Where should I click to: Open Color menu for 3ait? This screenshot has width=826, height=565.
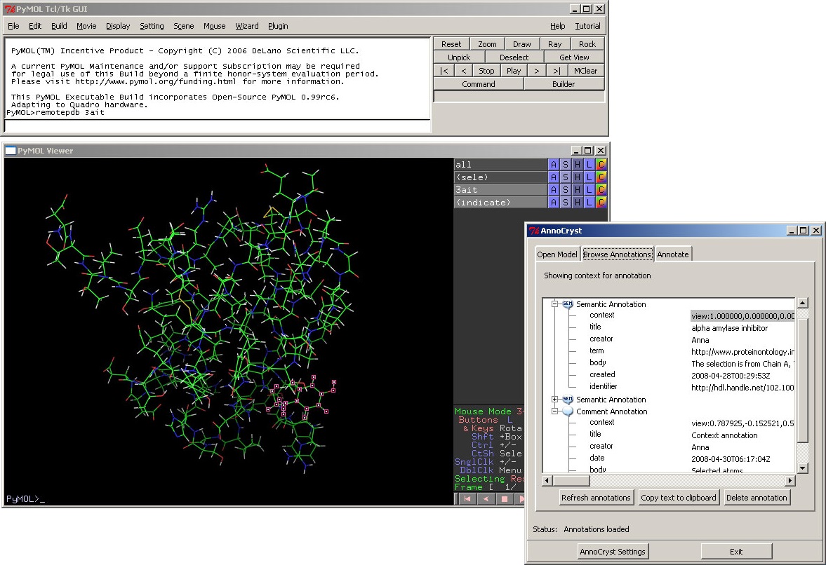tap(601, 190)
